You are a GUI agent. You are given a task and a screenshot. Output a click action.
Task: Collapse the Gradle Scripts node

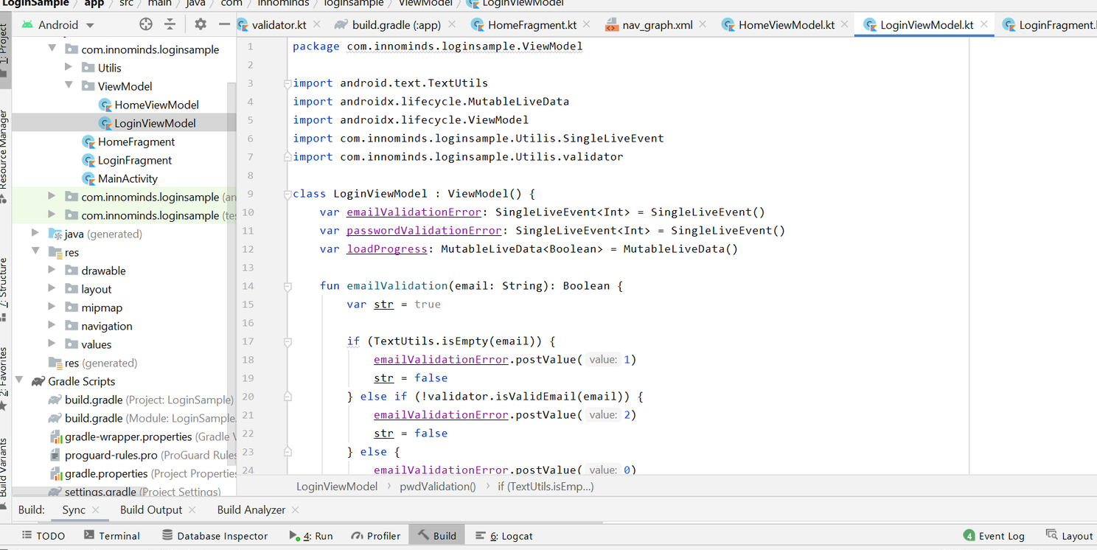tap(19, 381)
